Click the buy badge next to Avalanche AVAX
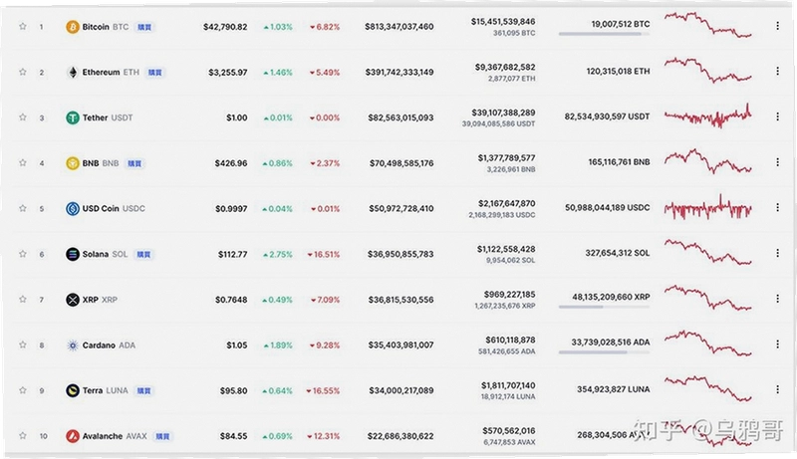Screen dimensions: 797x459 162,437
